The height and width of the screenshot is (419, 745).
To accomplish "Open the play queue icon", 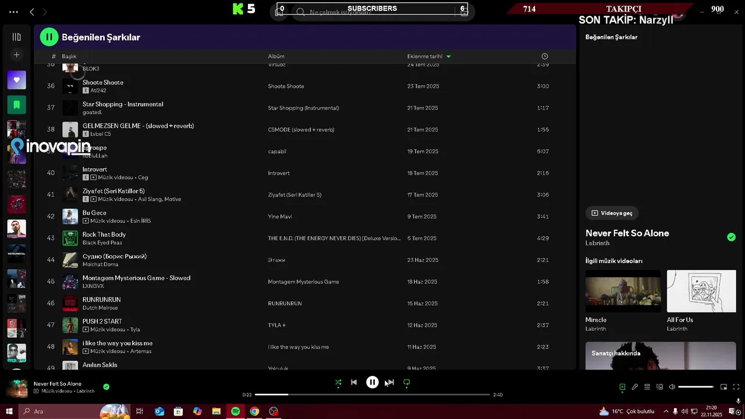I will pos(647,387).
